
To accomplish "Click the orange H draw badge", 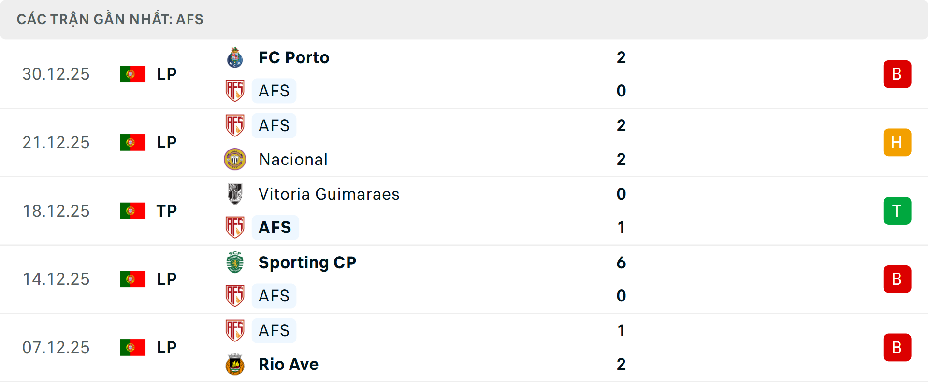I will [x=897, y=142].
